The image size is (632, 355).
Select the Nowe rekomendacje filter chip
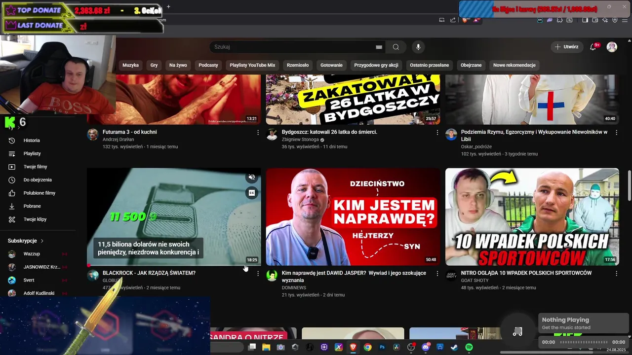514,65
